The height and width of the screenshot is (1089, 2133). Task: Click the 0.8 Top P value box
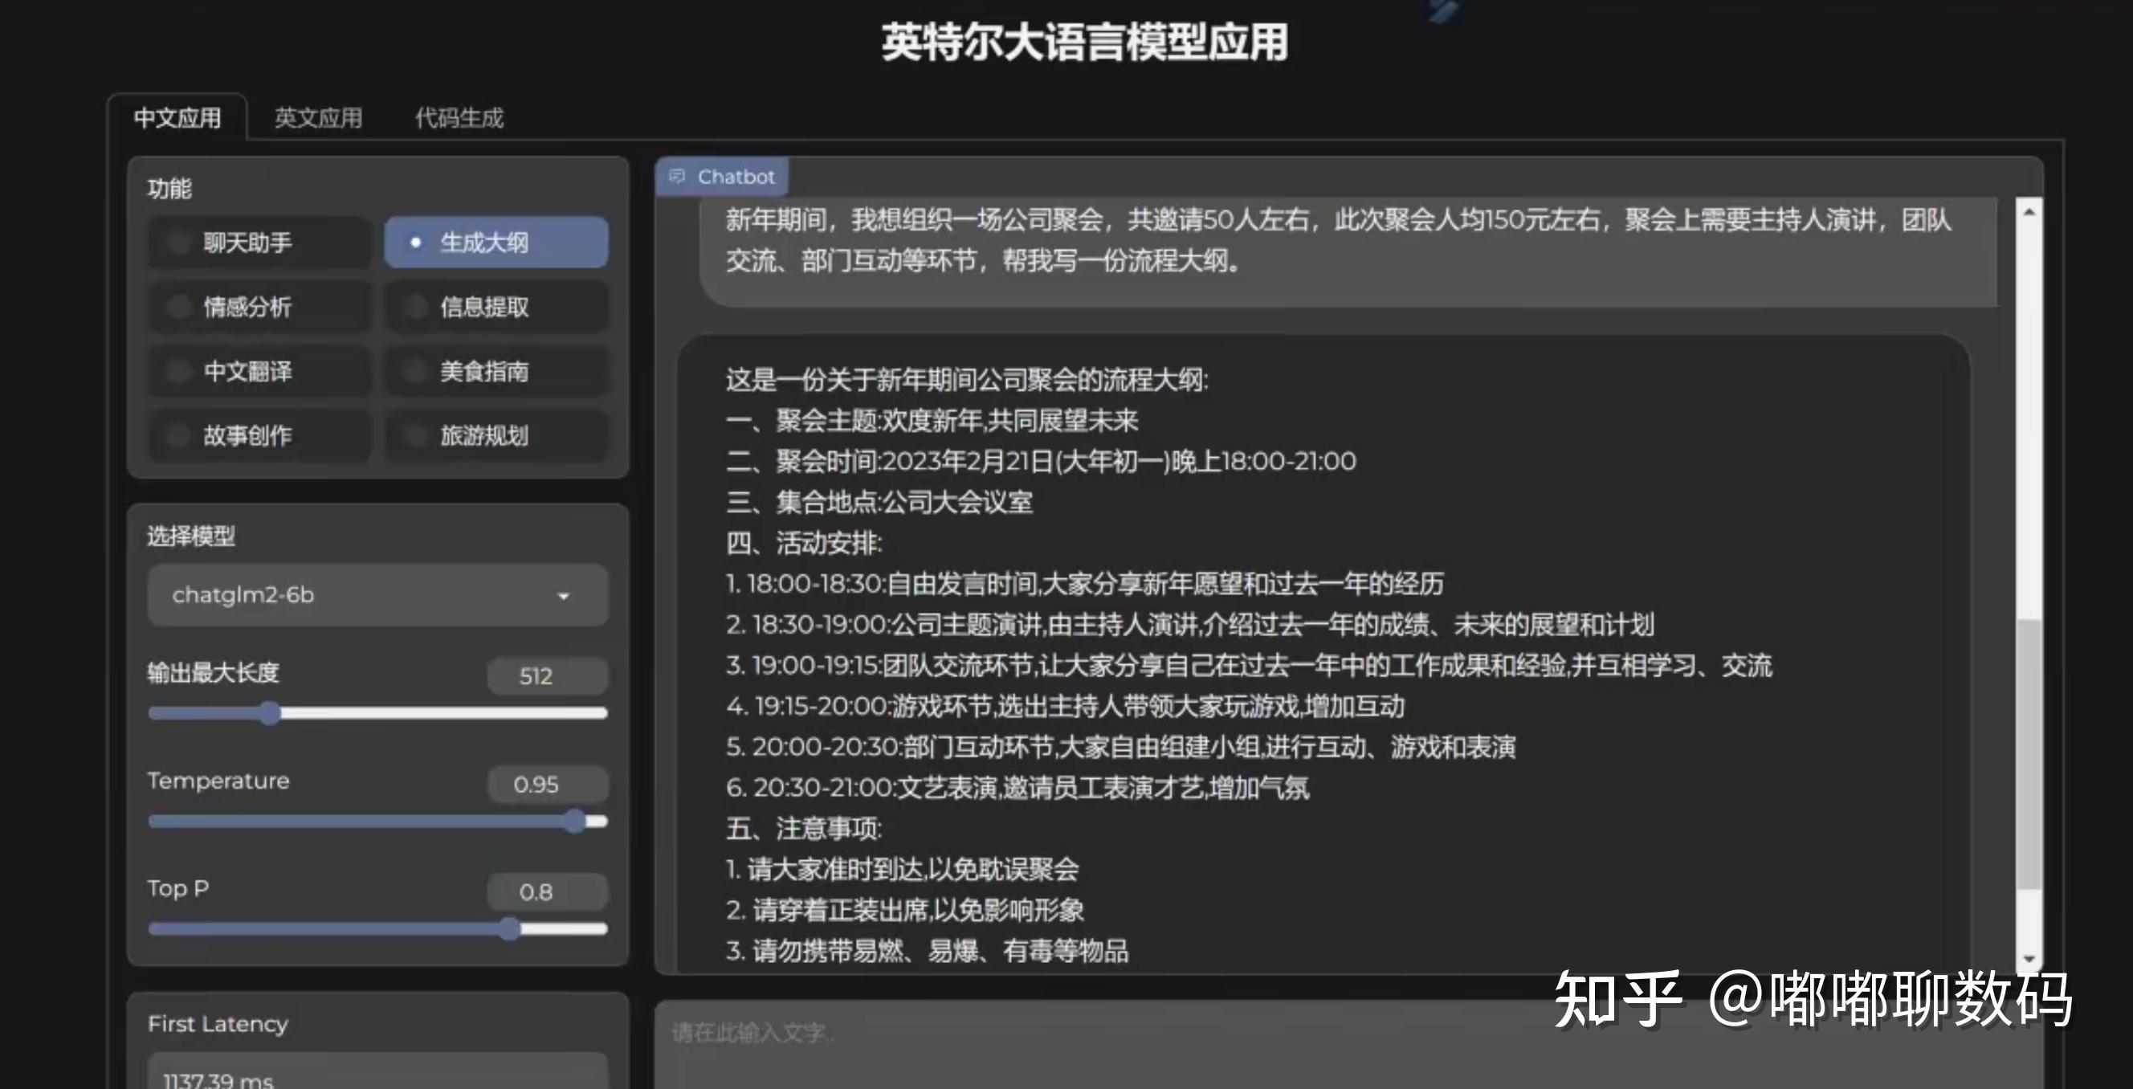tap(548, 891)
